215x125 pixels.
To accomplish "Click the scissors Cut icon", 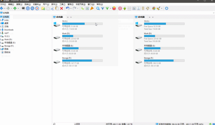I will tap(52, 8).
